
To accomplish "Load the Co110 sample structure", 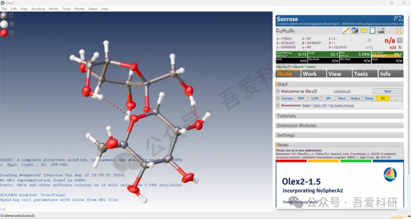I will [315, 98].
